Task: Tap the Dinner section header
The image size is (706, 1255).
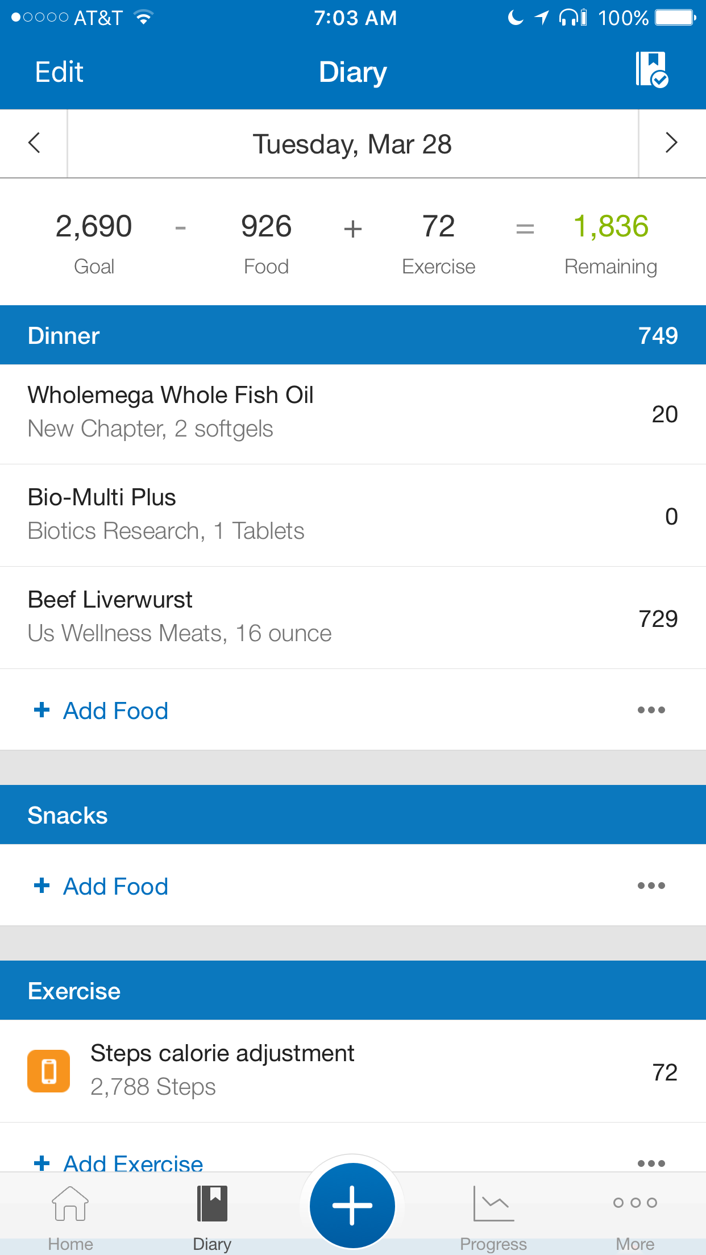Action: (x=352, y=335)
